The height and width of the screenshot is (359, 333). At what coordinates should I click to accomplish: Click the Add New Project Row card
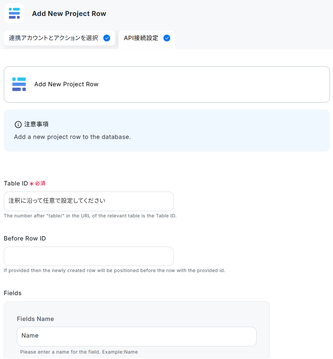167,84
